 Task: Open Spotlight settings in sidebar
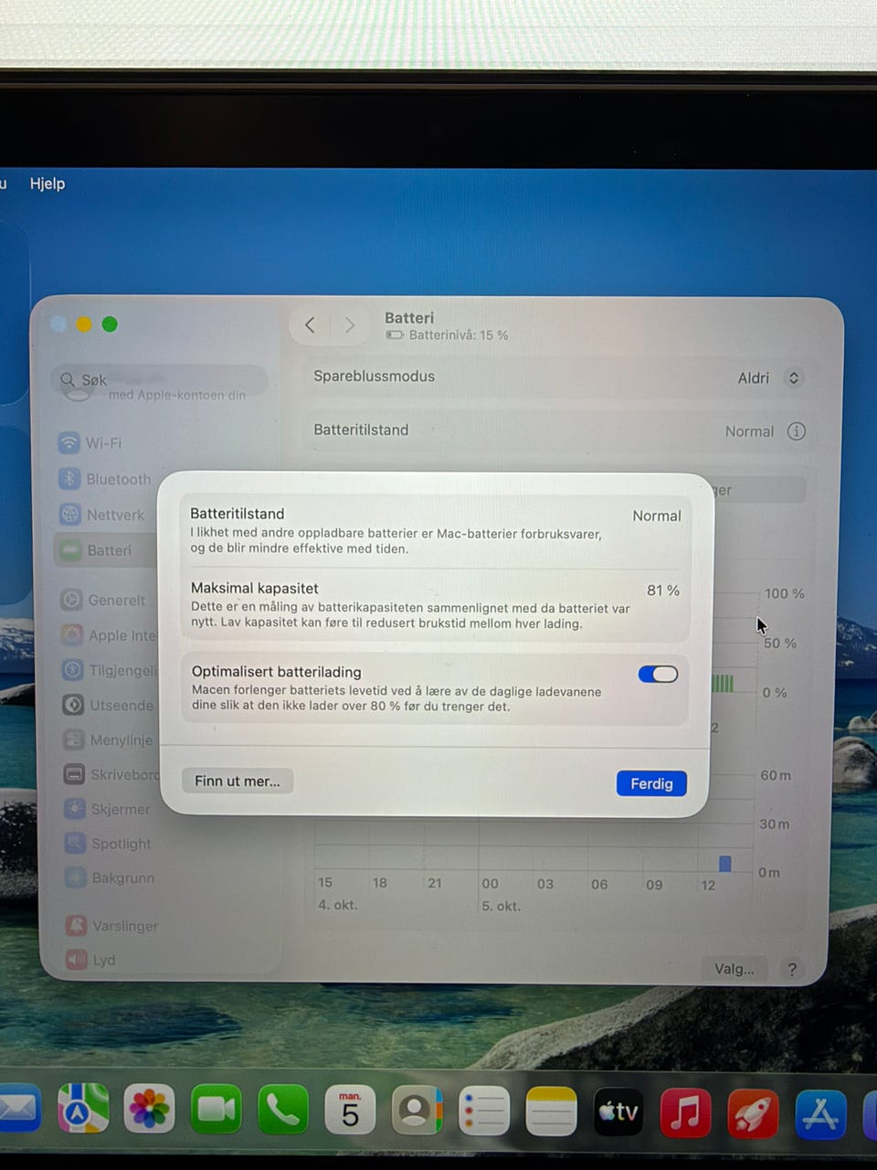click(x=110, y=844)
